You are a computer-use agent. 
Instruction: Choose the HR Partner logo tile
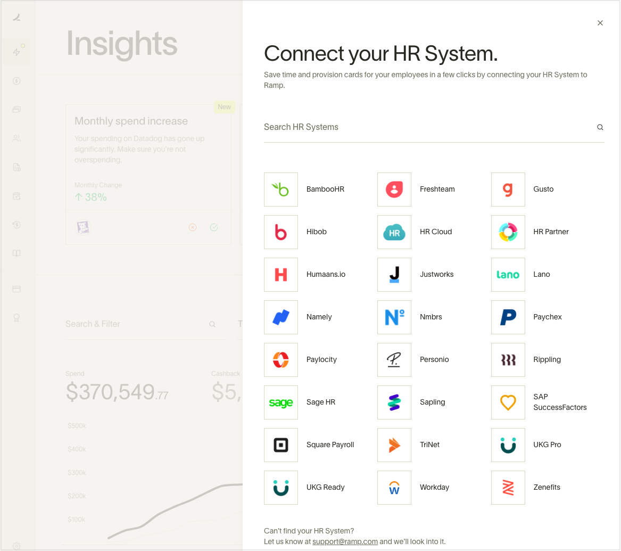[508, 232]
